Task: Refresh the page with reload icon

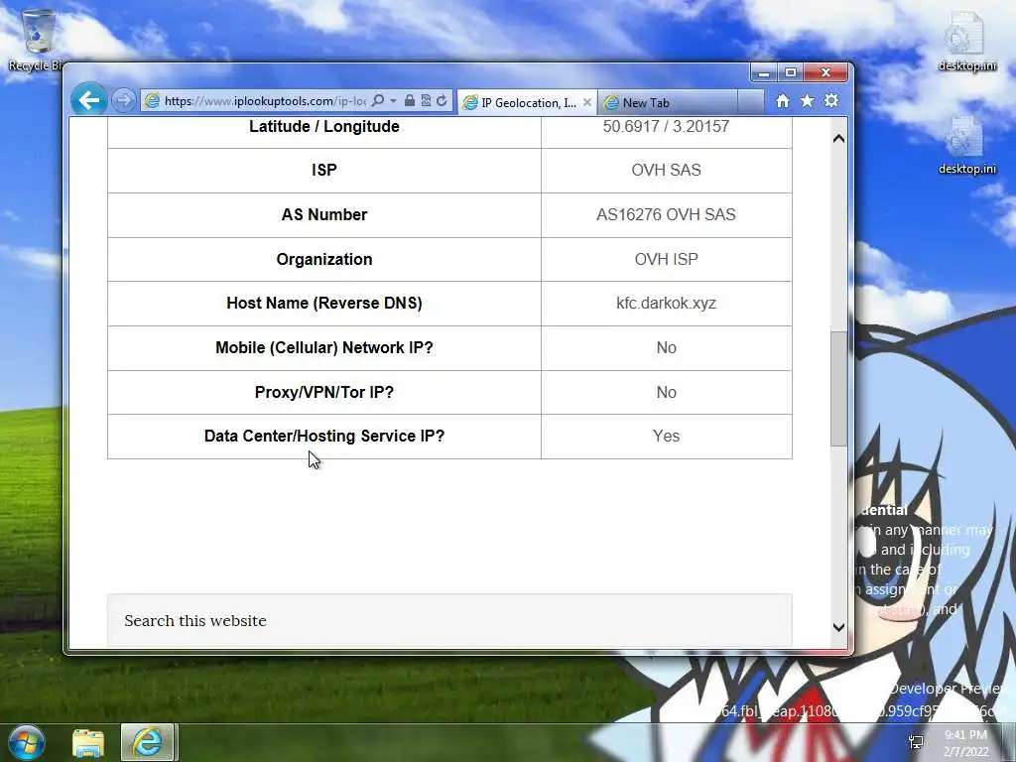Action: [x=442, y=100]
